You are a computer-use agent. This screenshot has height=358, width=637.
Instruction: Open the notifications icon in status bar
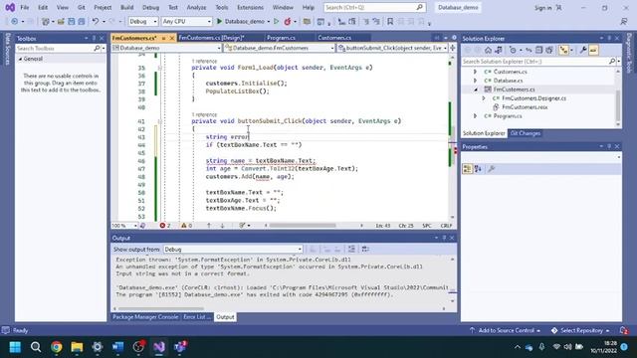pos(624,330)
